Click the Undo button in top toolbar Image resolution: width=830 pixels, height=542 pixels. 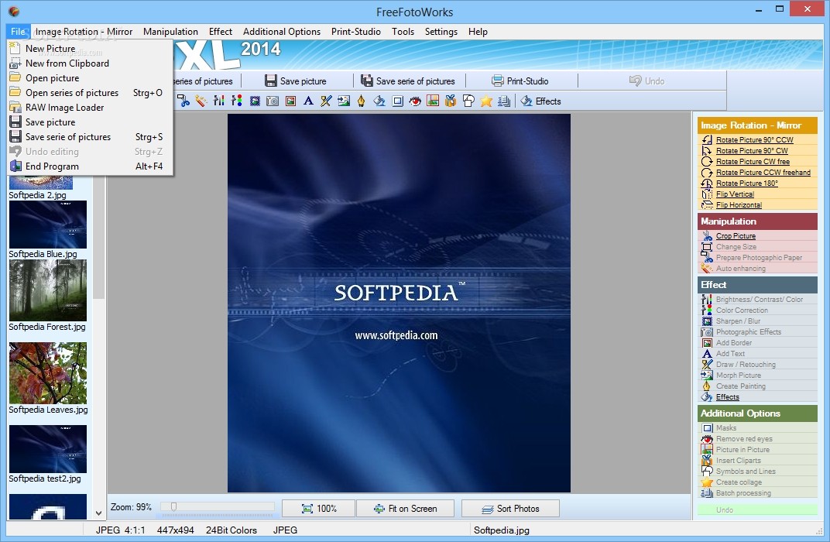pyautogui.click(x=647, y=81)
